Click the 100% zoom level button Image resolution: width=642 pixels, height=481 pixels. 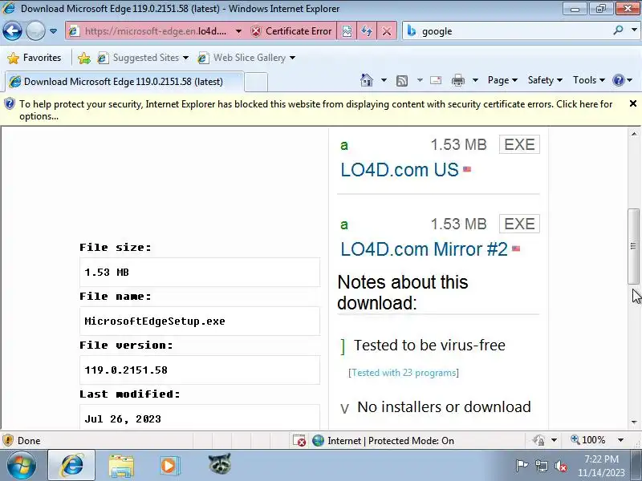point(588,440)
